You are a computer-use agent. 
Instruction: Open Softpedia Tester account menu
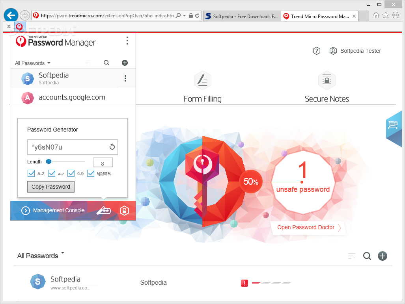coord(355,51)
